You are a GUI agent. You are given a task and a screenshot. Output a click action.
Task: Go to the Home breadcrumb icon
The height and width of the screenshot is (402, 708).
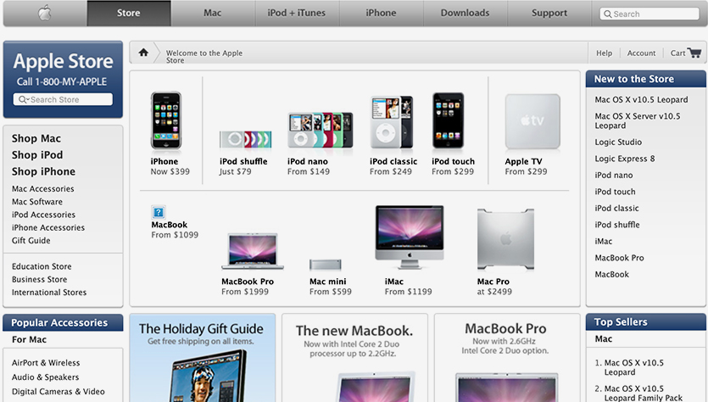coord(143,53)
